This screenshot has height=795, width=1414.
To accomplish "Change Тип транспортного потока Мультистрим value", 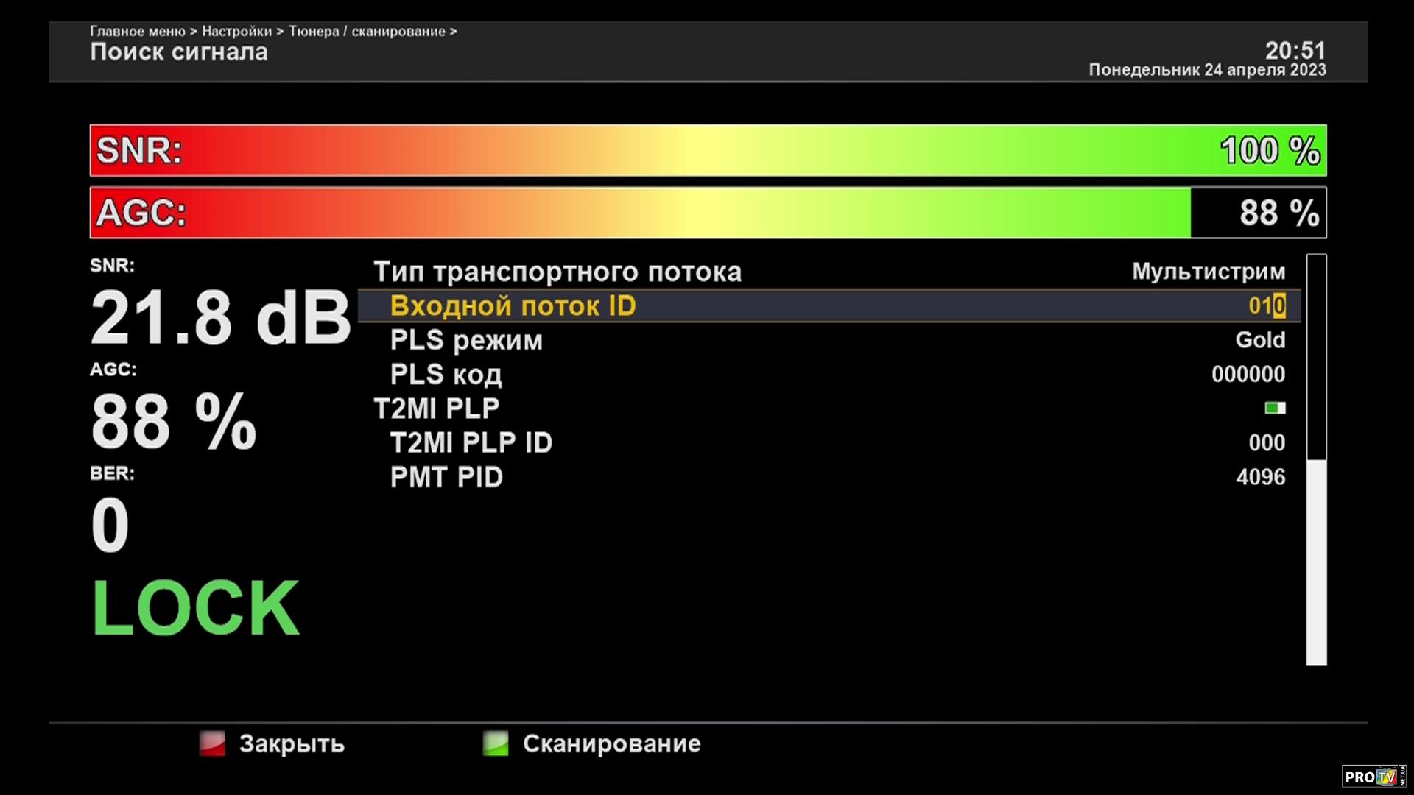I will click(1208, 272).
